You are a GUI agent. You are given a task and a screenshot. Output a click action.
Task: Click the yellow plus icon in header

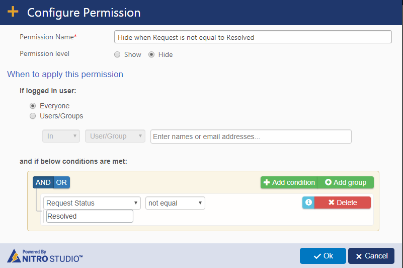(13, 12)
